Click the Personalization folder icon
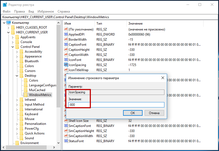Screen dimensions: 219x151 tap(21, 124)
